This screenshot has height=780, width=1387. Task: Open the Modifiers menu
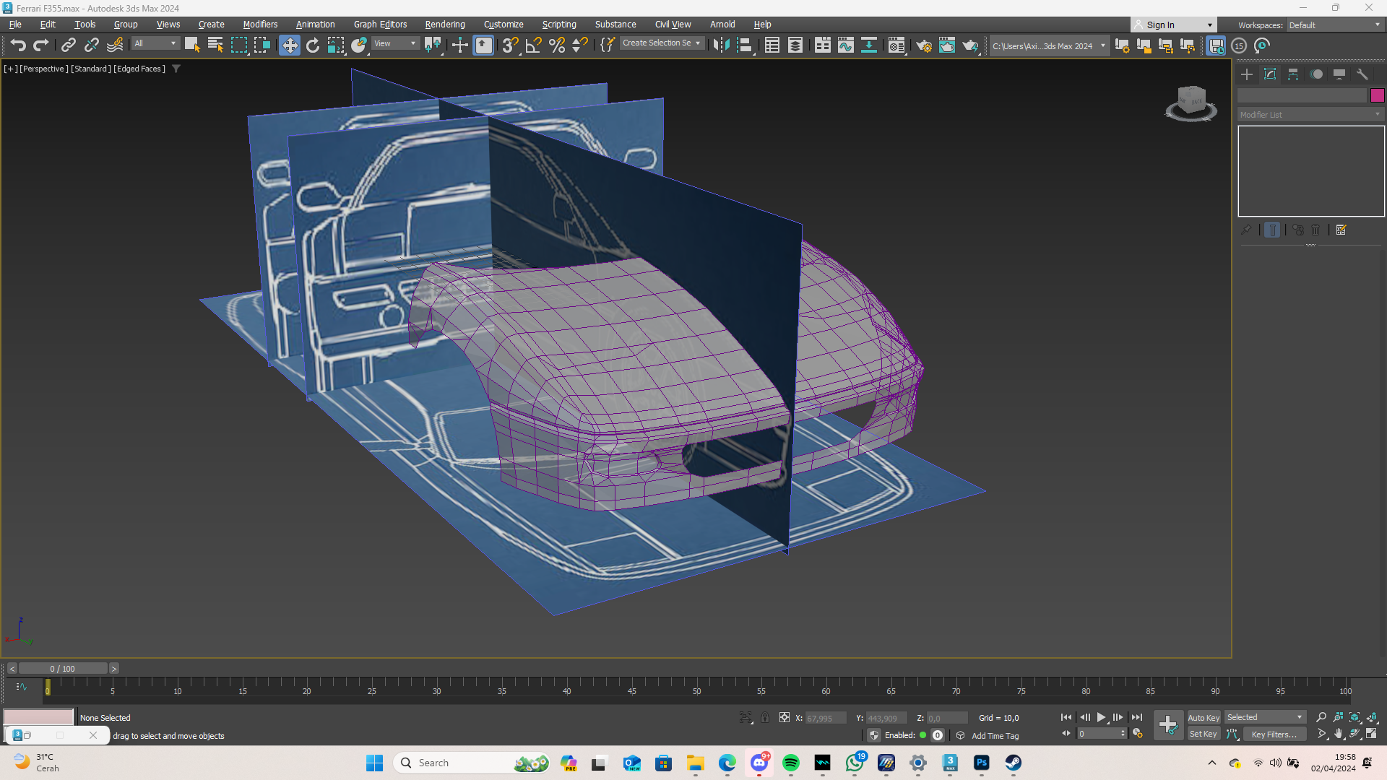click(260, 25)
